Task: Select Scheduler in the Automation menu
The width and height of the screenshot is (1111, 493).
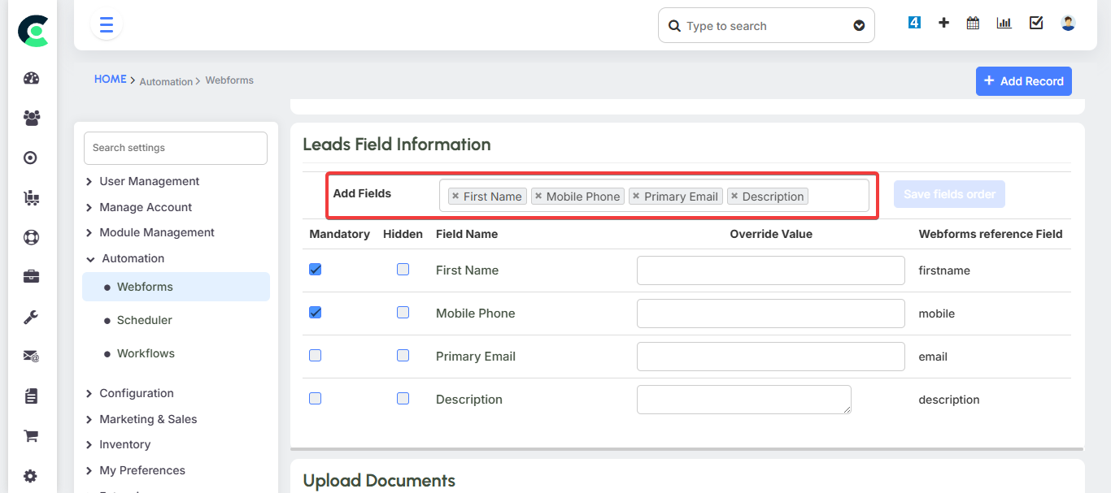Action: [x=144, y=319]
